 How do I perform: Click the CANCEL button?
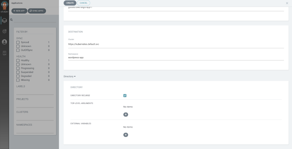(x=83, y=3)
